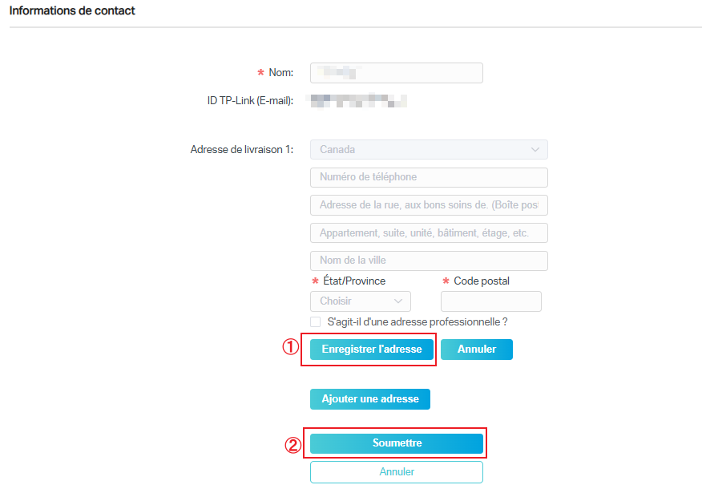Click Enregistrer l'adresse to save the address
This screenshot has width=702, height=493.
pyautogui.click(x=369, y=349)
